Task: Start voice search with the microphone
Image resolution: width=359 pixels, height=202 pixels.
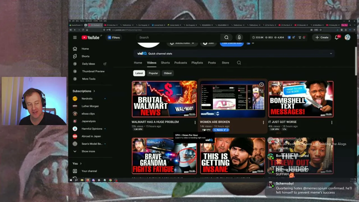Action: (239, 37)
